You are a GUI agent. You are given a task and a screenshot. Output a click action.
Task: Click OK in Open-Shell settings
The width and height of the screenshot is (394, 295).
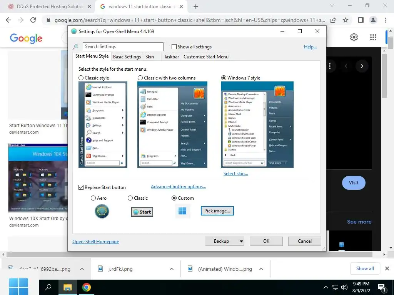coord(266,241)
